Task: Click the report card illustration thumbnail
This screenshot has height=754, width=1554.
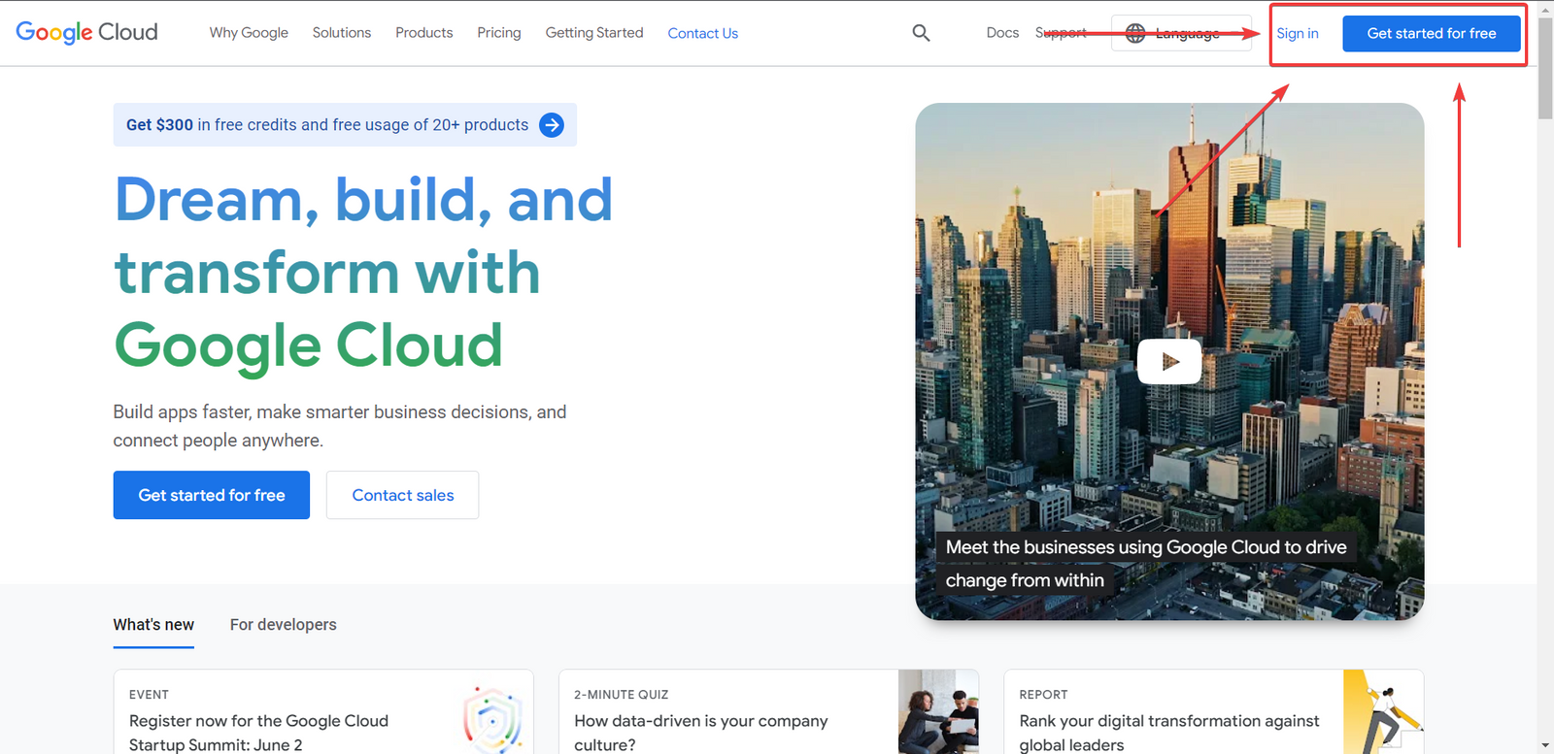Action: (x=1383, y=712)
